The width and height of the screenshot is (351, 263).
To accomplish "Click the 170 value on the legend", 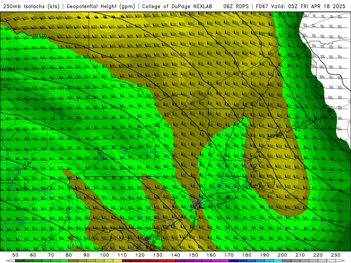I will pyautogui.click(x=229, y=255).
